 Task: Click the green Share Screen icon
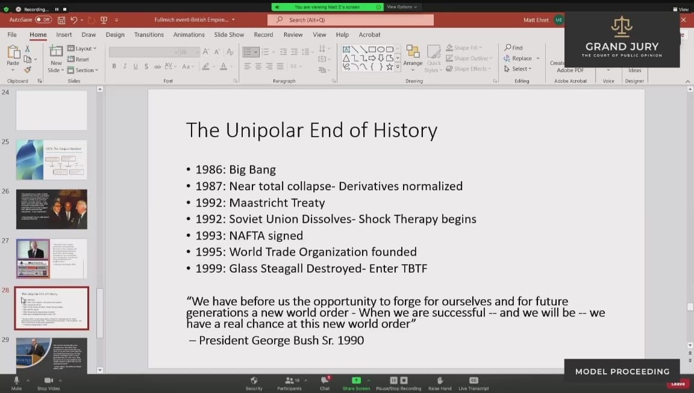click(356, 381)
